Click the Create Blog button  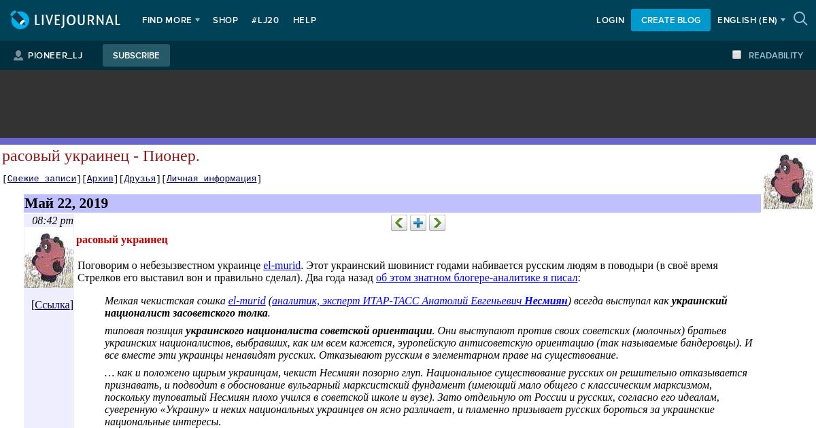tap(670, 20)
